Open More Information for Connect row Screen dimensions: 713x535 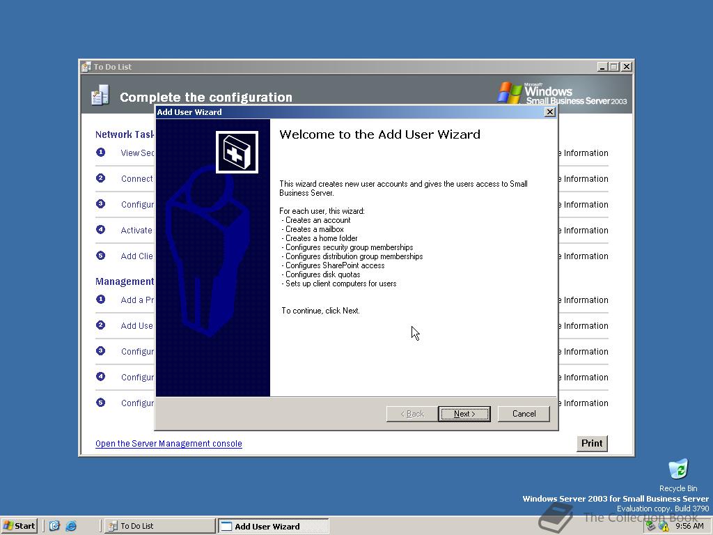(x=584, y=179)
